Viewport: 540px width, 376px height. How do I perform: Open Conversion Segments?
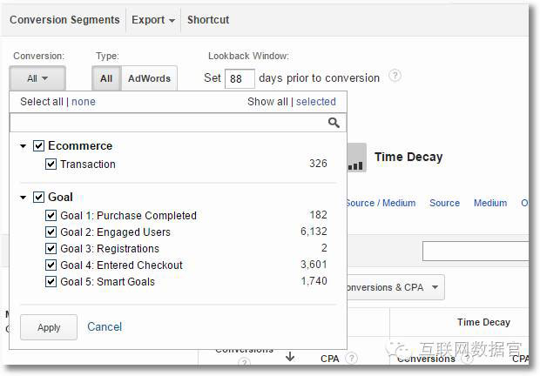tap(65, 19)
